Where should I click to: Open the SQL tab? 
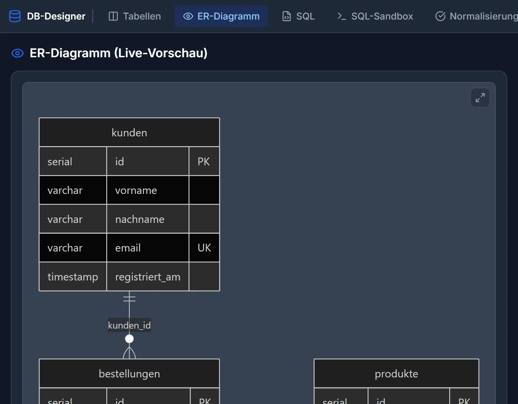point(298,16)
